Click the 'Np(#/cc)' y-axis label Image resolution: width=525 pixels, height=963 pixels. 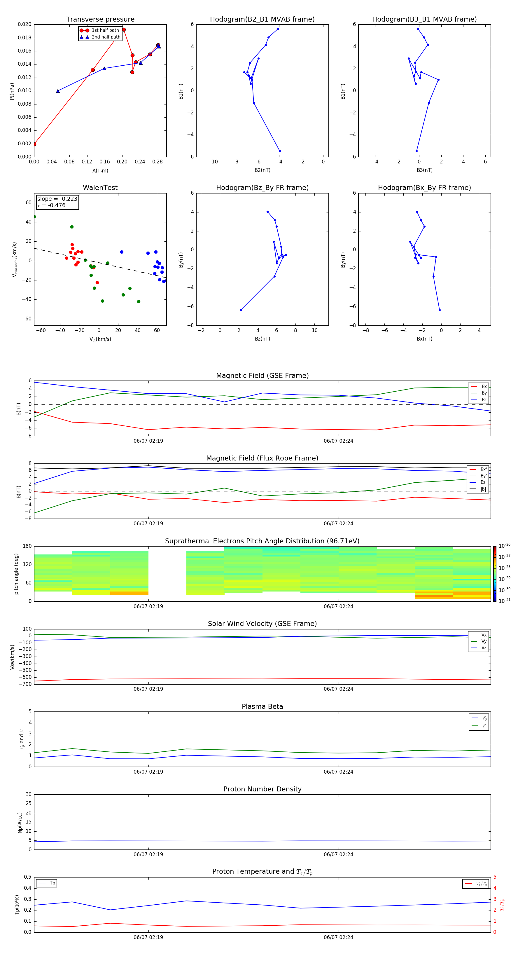click(20, 822)
